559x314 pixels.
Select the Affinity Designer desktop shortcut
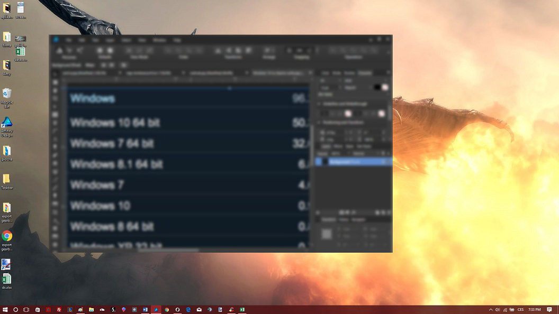point(7,127)
